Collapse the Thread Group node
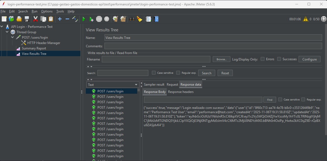This screenshot has width=327, height=161. coord(7,32)
